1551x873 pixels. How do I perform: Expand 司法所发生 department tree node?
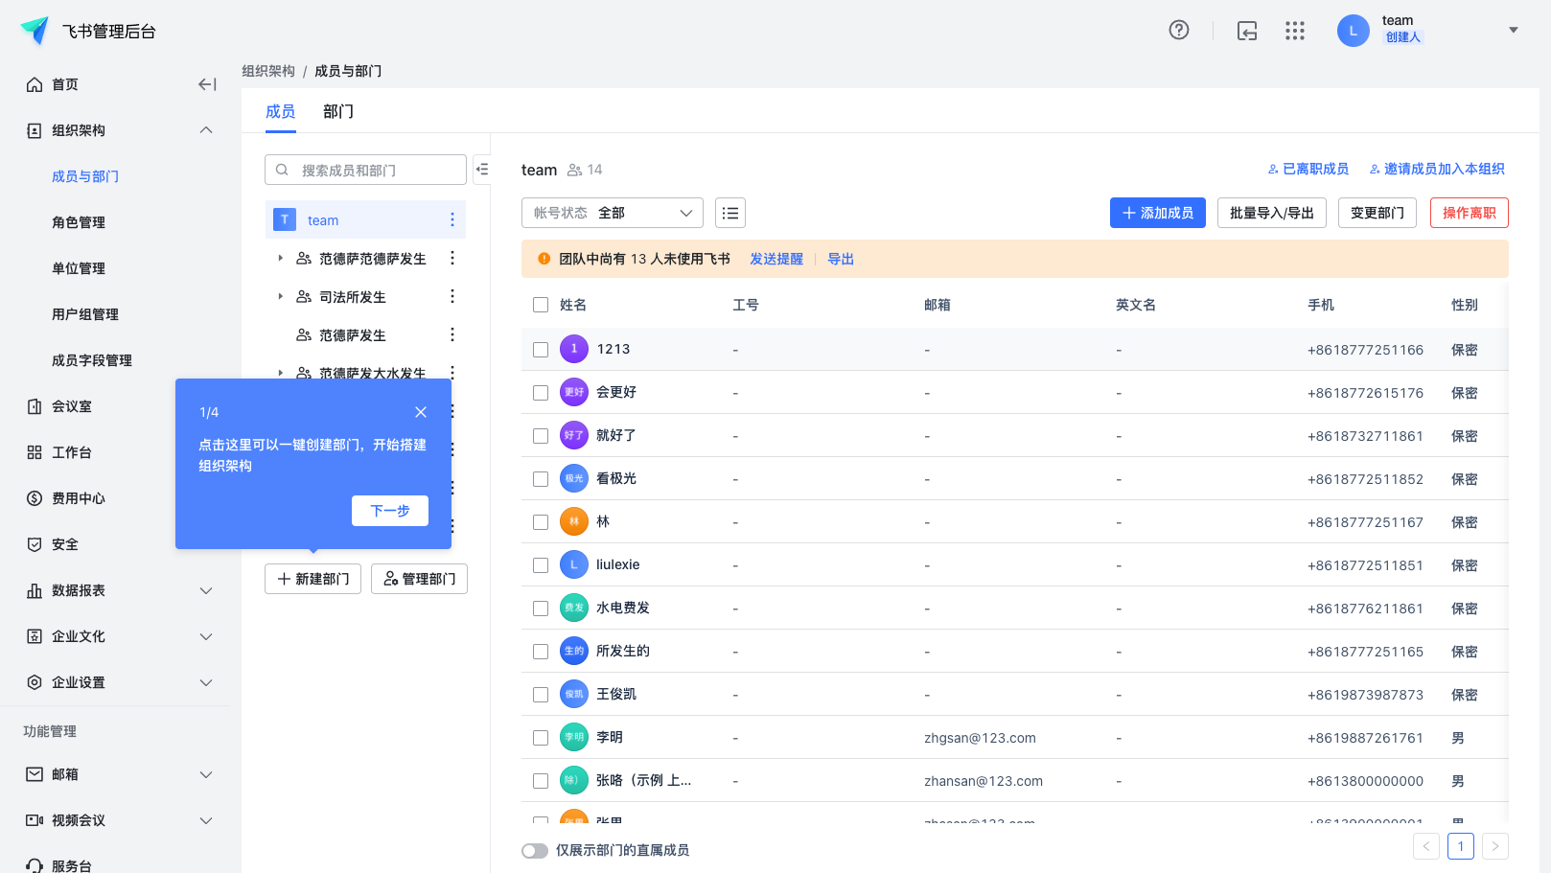click(280, 296)
